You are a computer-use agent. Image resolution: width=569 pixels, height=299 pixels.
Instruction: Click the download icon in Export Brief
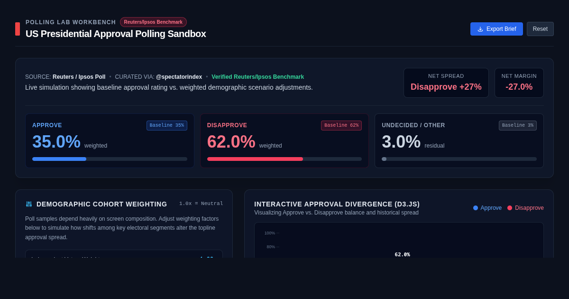coord(480,29)
